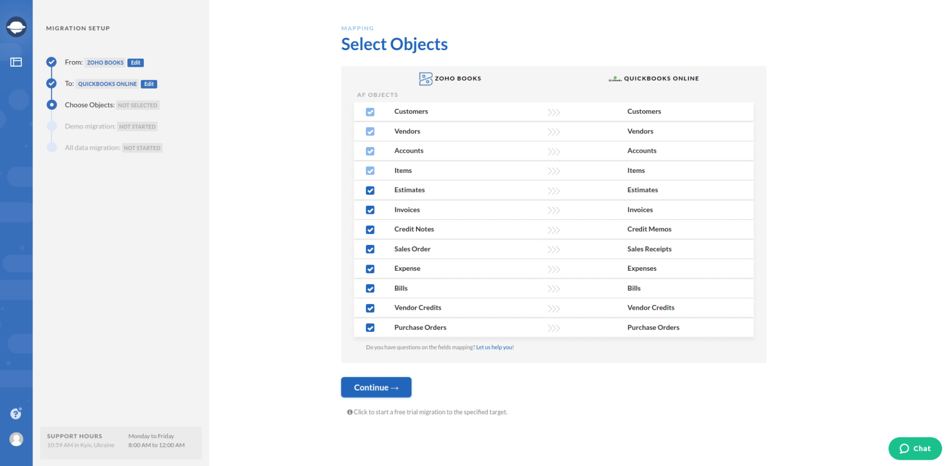Click the Vendor Credits source label
This screenshot has height=466, width=952.
tap(418, 308)
